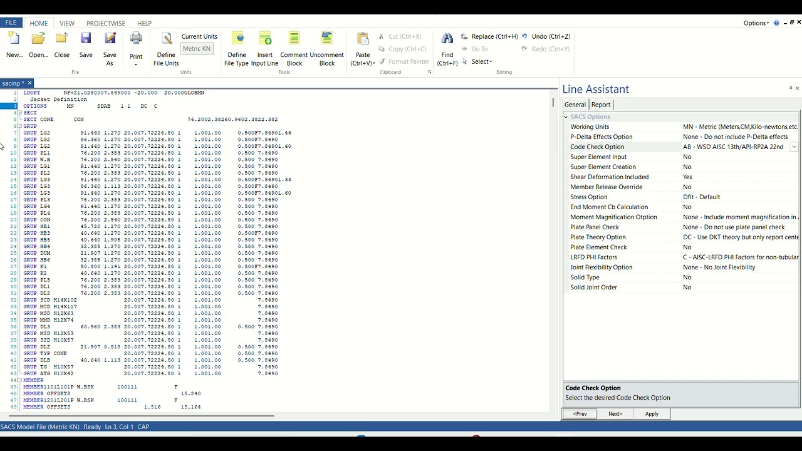Select the P-Delta Effects Option row
The width and height of the screenshot is (802, 451).
pyautogui.click(x=681, y=137)
